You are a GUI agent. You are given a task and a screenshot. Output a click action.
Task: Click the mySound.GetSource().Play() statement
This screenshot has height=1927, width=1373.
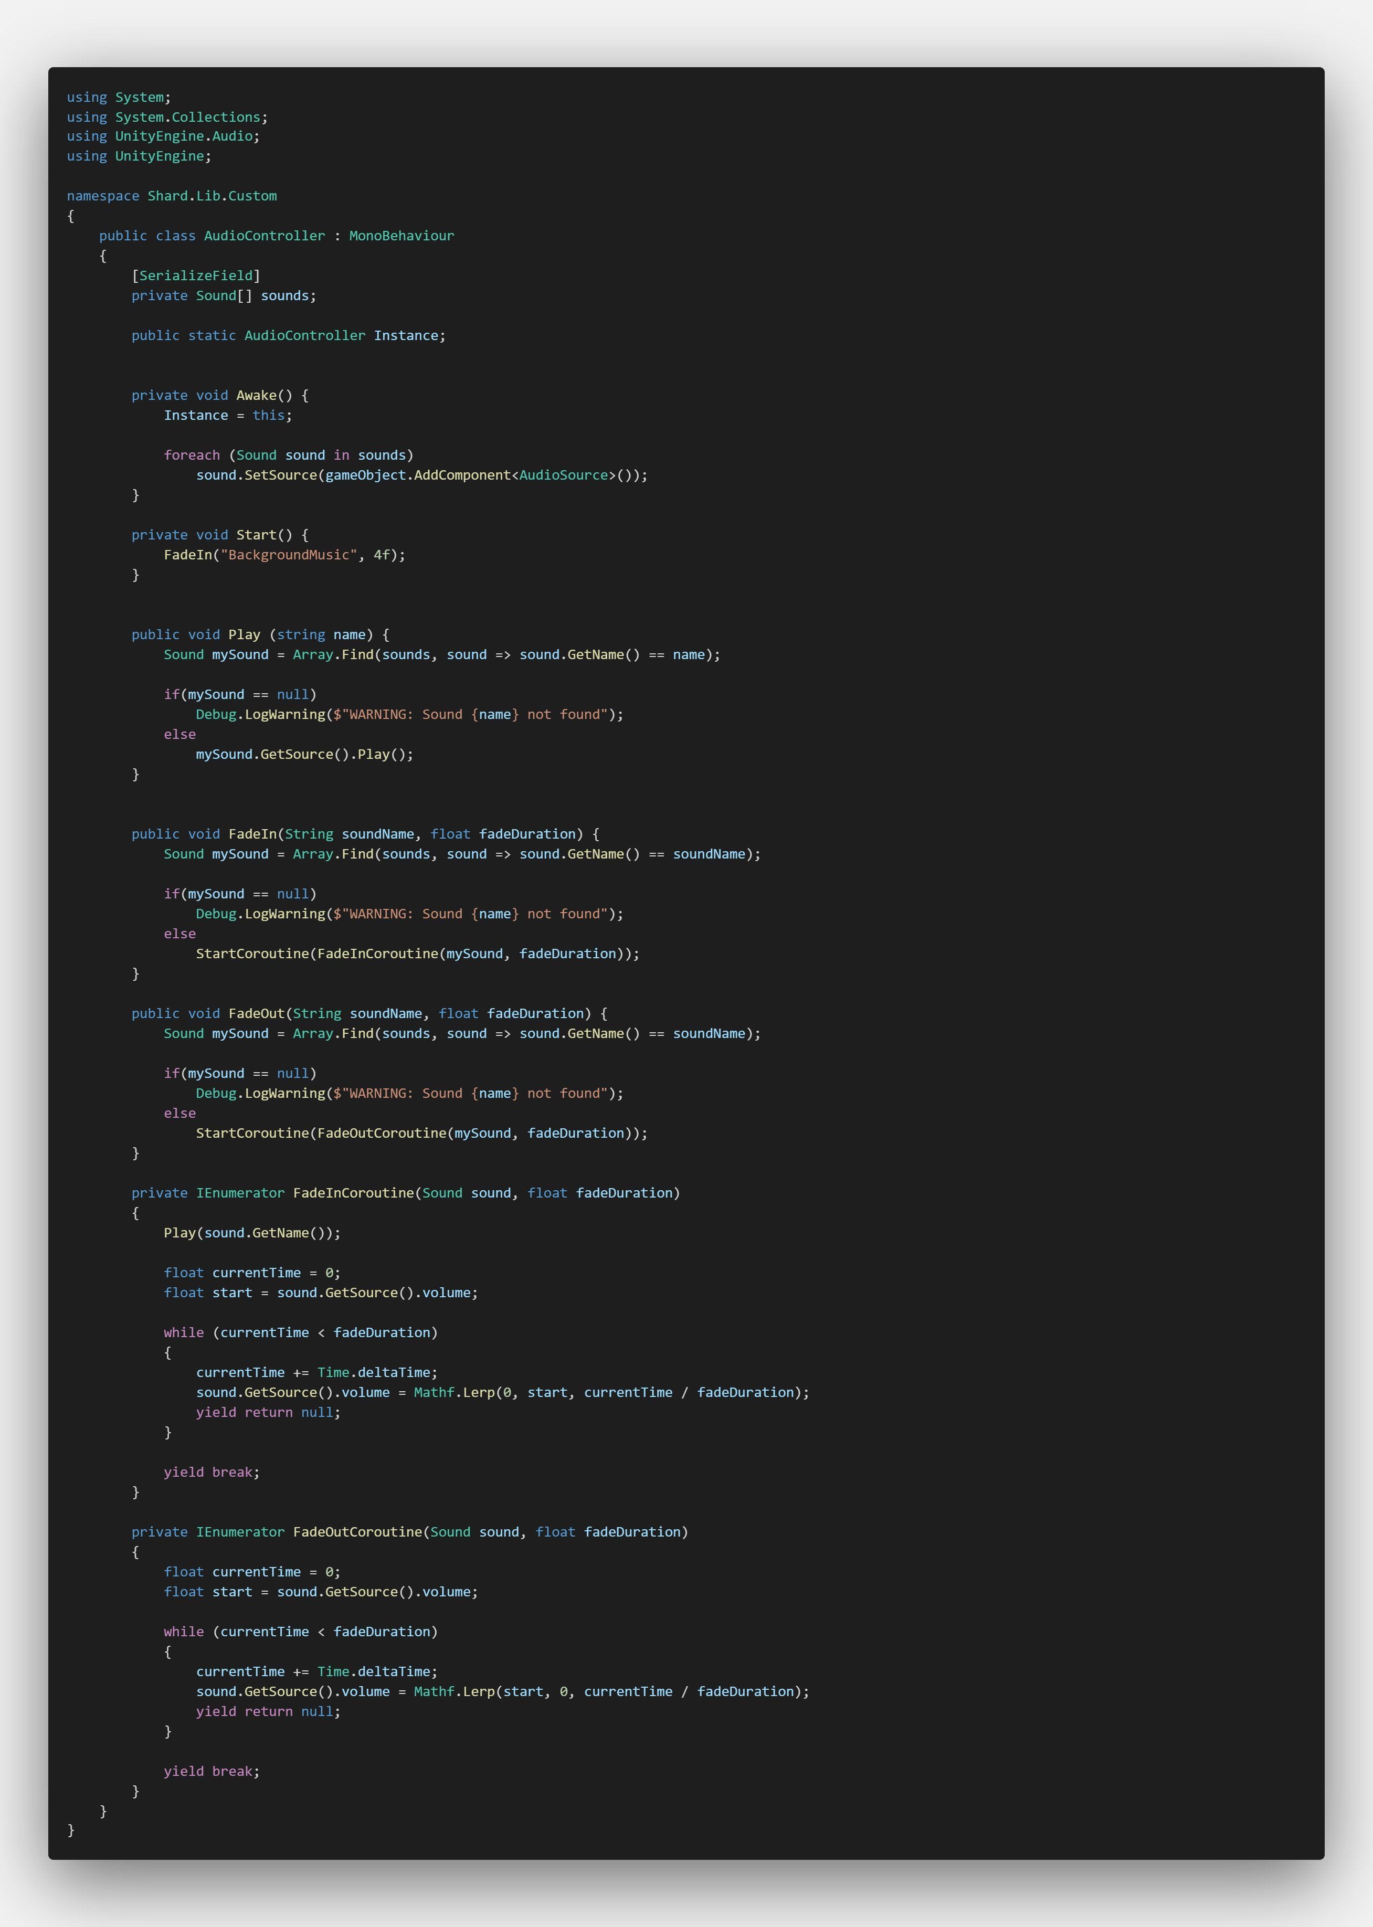tap(304, 755)
